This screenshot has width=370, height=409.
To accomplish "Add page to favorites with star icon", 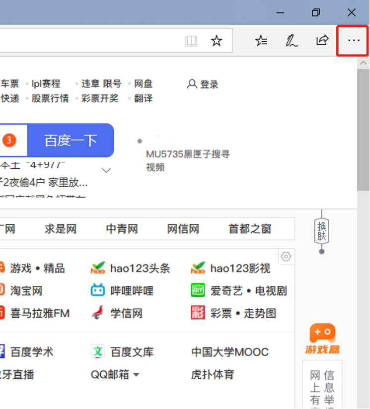I will 216,41.
